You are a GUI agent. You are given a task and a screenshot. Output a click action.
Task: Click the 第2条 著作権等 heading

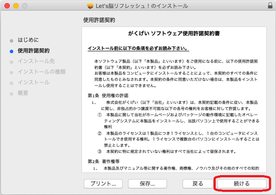tap(104, 161)
